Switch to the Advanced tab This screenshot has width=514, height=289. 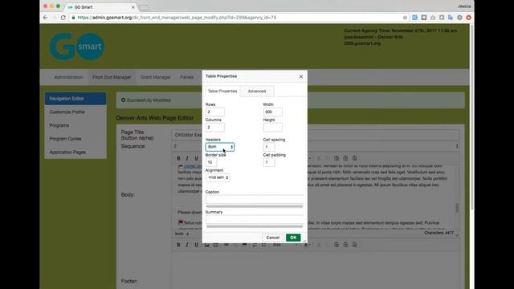click(257, 91)
